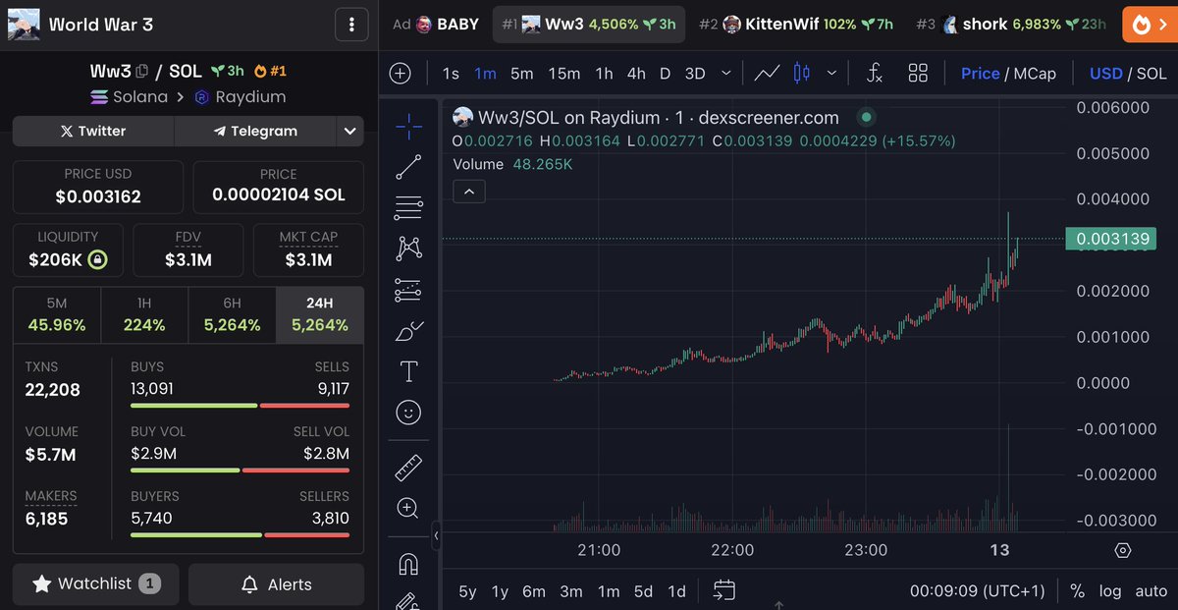Viewport: 1178px width, 610px height.
Task: Switch denomination to SOL
Action: point(1151,74)
